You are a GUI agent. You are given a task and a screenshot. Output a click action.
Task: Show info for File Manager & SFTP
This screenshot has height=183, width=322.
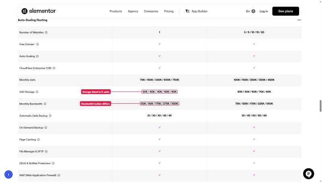[46, 151]
